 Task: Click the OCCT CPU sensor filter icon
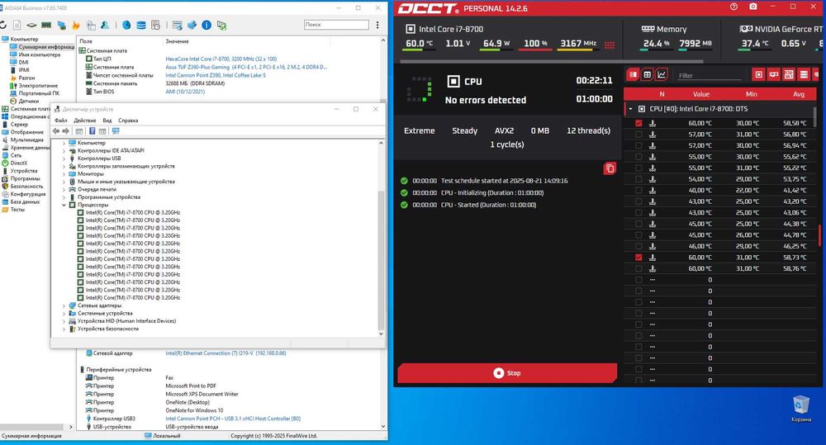pos(758,75)
